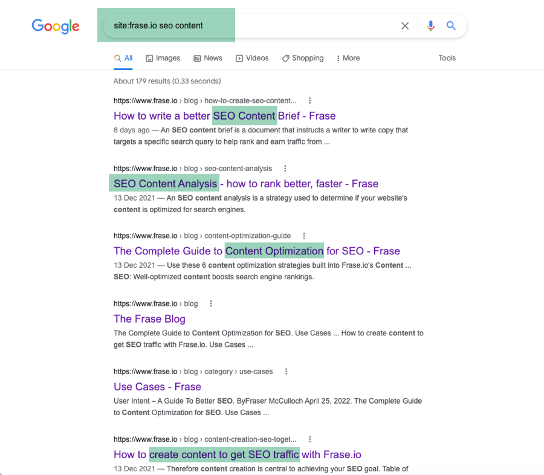This screenshot has width=544, height=475.
Task: Open 'The Frase Blog' result link
Action: 149,319
